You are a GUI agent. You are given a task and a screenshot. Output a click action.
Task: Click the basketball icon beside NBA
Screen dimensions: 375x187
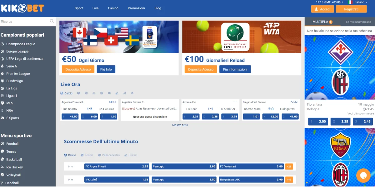point(2,111)
